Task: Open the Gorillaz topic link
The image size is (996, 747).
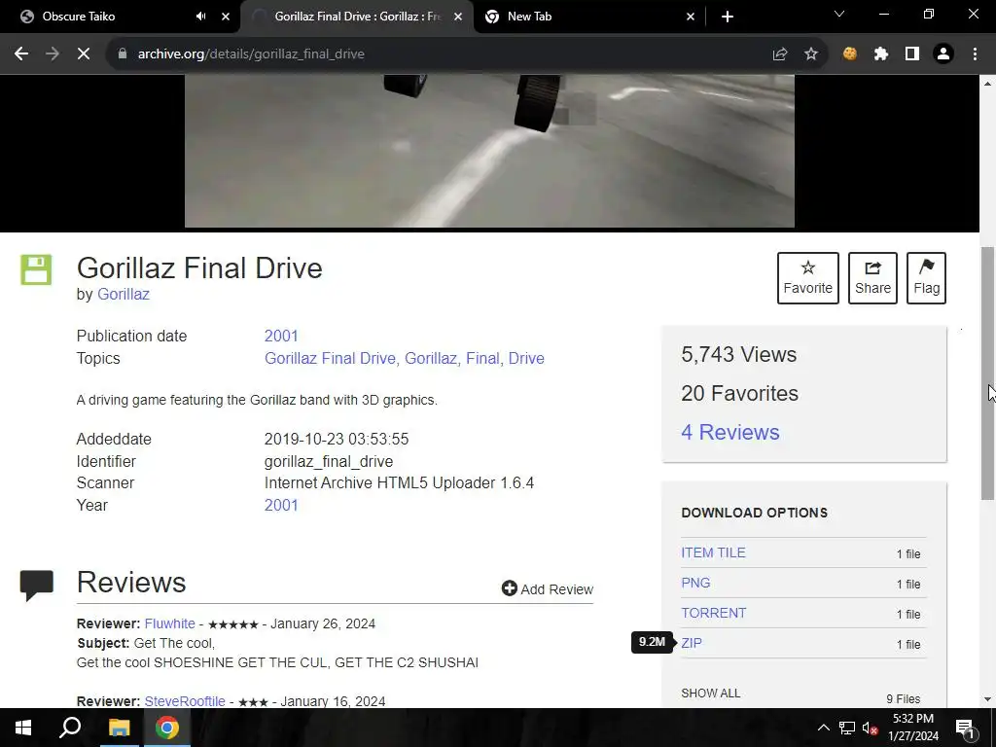Action: point(431,358)
